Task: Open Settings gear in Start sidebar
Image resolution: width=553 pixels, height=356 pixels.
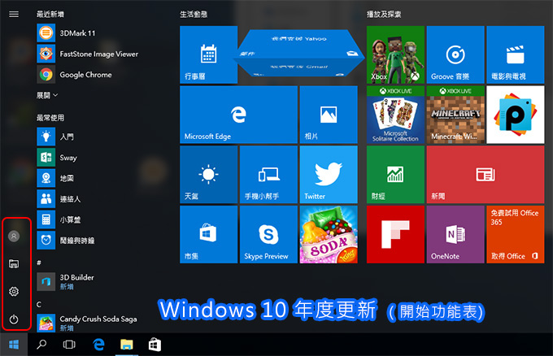Action: (14, 292)
